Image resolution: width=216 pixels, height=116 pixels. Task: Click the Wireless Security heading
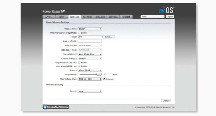[x=55, y=85]
